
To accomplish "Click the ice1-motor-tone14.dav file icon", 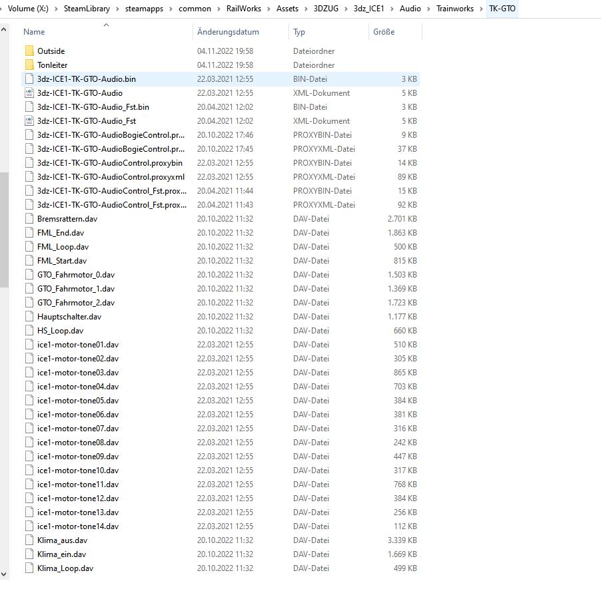I will (x=29, y=526).
